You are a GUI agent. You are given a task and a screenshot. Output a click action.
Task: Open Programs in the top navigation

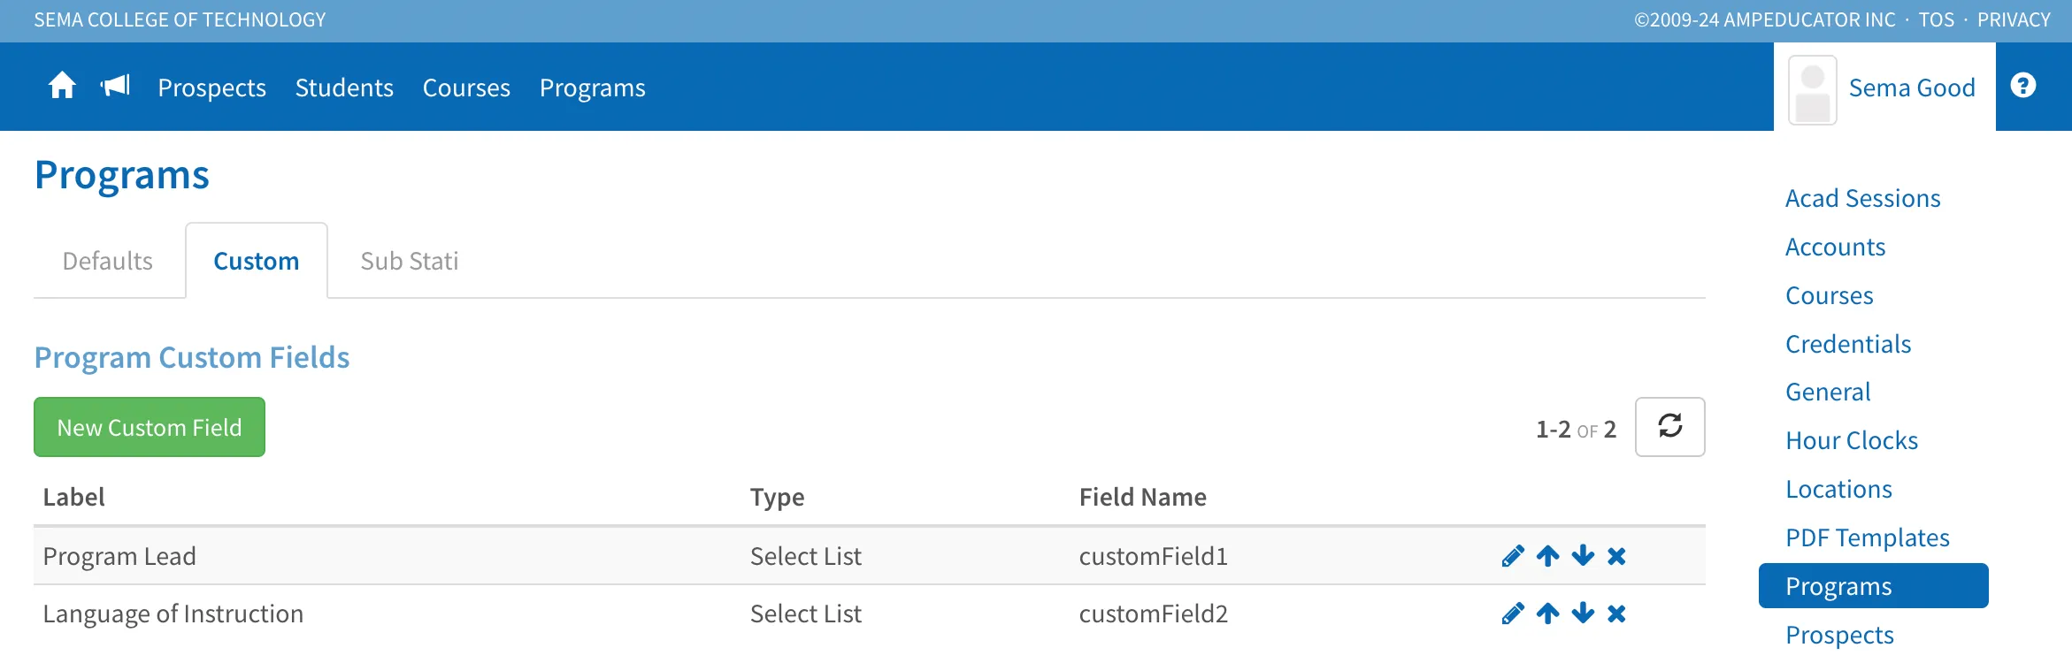point(593,88)
